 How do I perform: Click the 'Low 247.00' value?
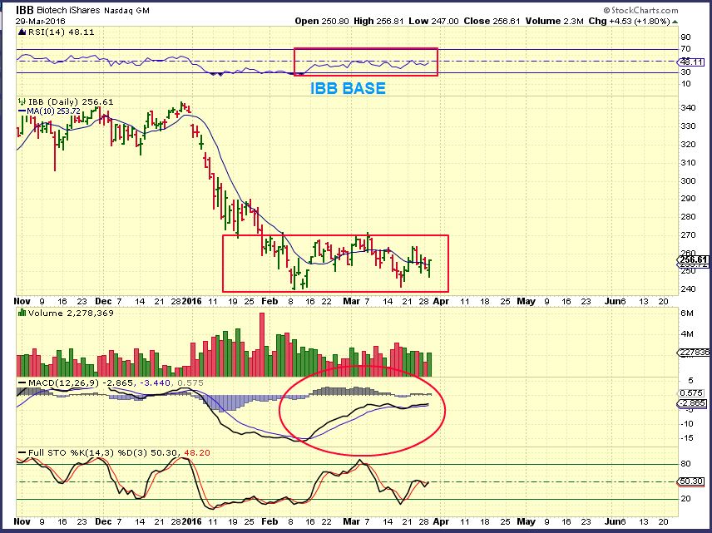[433, 21]
